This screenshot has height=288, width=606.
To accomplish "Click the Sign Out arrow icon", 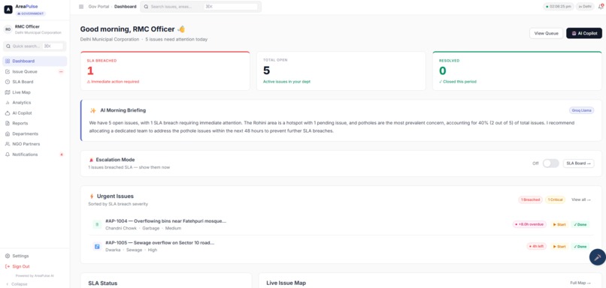I will coord(8,266).
